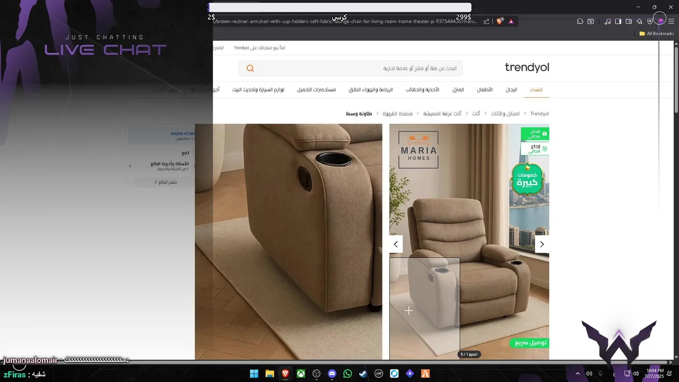Image resolution: width=679 pixels, height=382 pixels.
Task: Open the الرجال category tab
Action: click(511, 90)
